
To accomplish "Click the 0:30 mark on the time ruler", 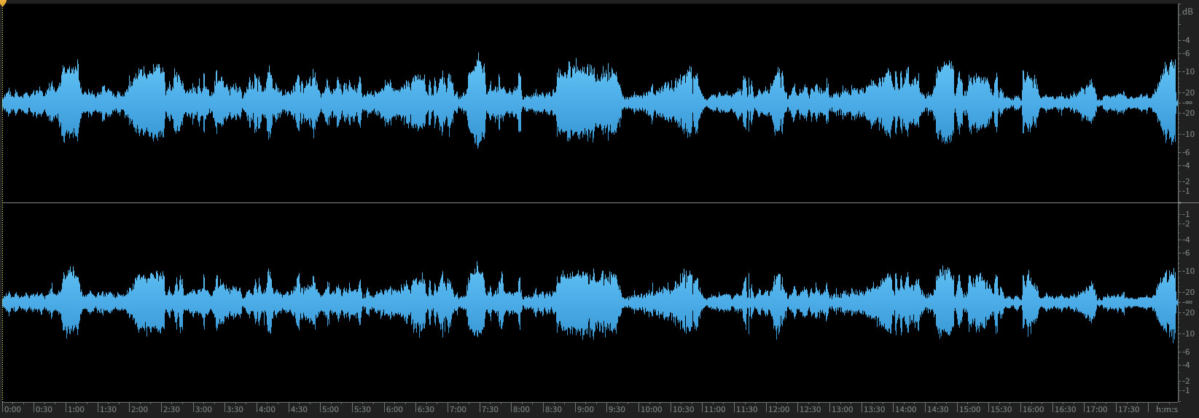I will tap(44, 409).
